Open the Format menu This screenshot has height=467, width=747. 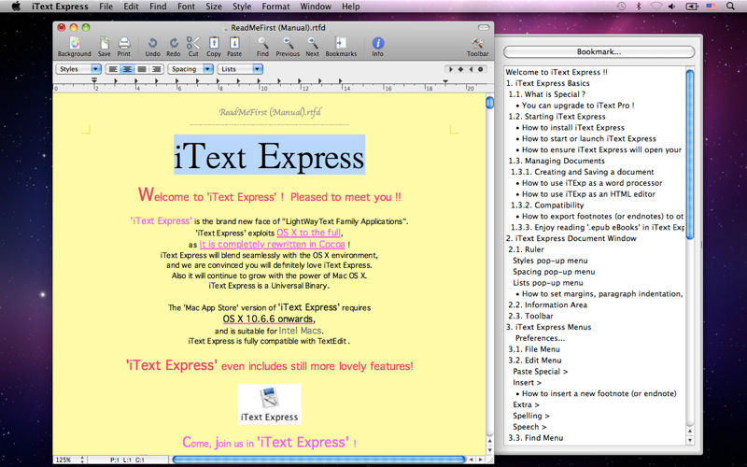pyautogui.click(x=275, y=7)
